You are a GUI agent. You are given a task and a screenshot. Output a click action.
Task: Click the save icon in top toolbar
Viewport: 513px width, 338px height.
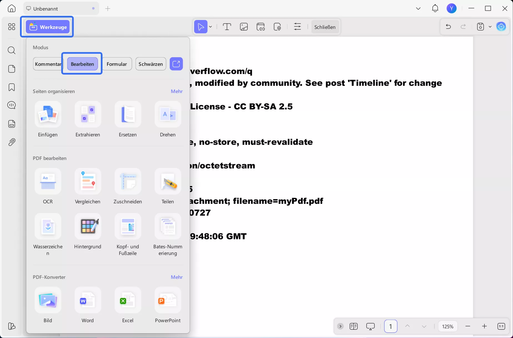(x=481, y=27)
